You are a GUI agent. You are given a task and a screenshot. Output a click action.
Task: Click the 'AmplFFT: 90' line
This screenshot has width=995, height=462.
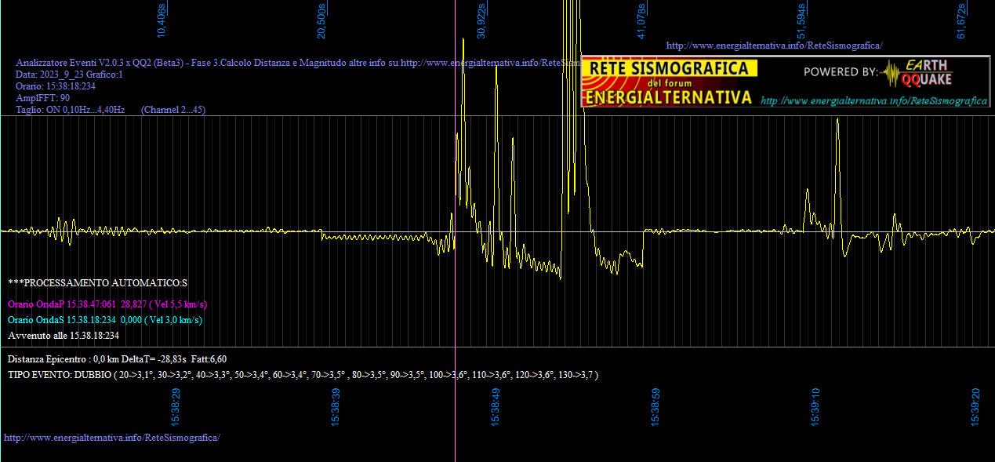click(x=42, y=98)
